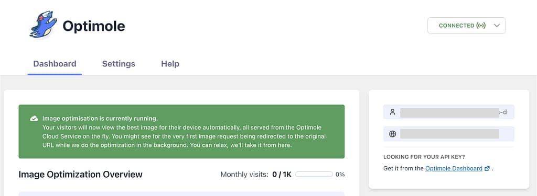Open the Settings tab
The image size is (537, 196).
pos(119,64)
